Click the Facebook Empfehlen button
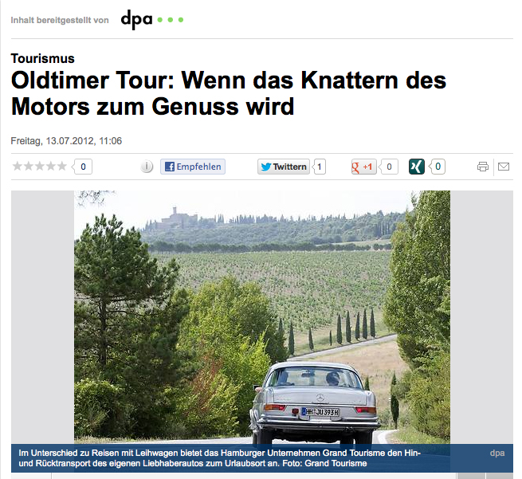The height and width of the screenshot is (479, 522). (193, 167)
